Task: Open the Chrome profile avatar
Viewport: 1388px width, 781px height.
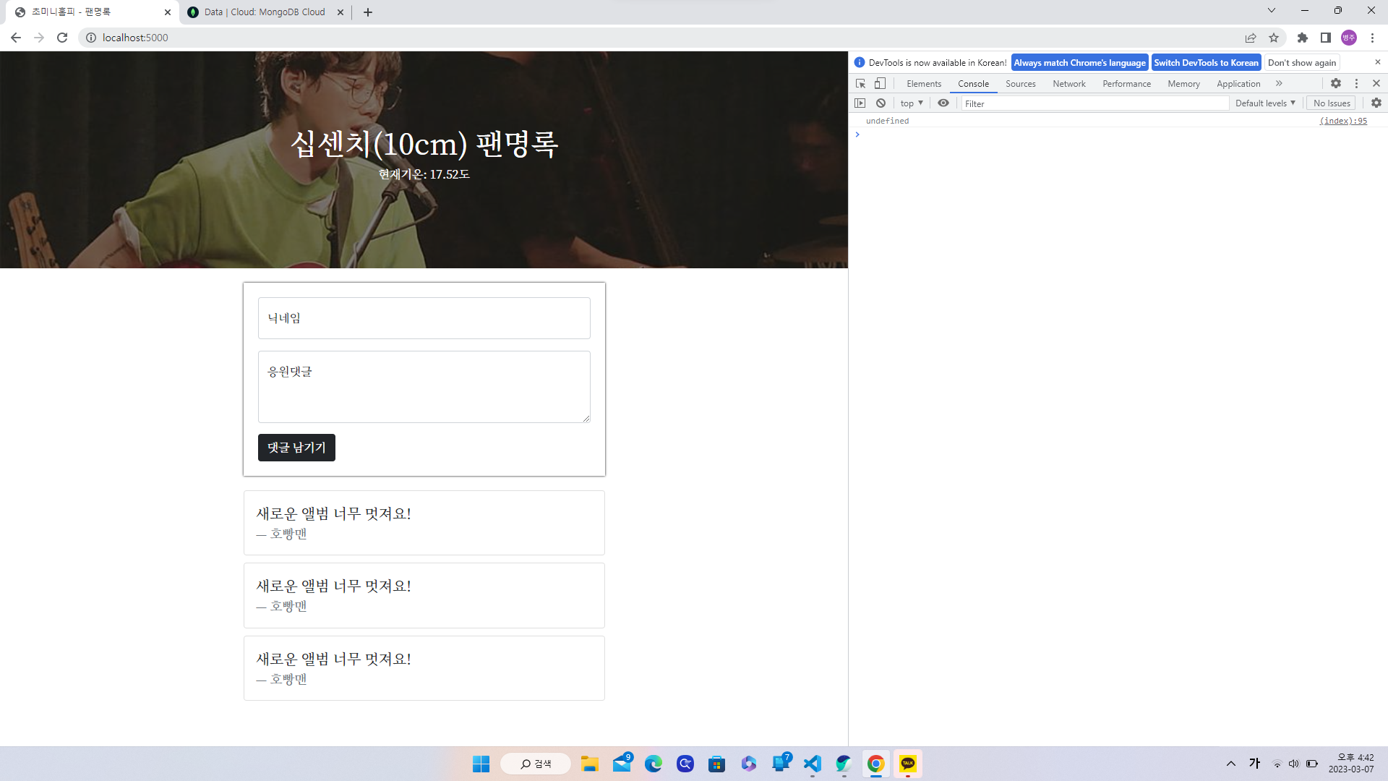Action: click(1349, 38)
